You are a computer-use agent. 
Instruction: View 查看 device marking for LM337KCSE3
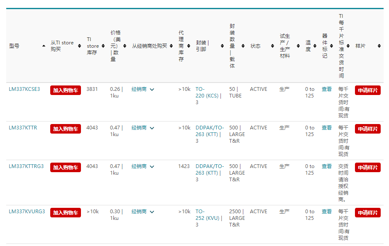pyautogui.click(x=326, y=89)
